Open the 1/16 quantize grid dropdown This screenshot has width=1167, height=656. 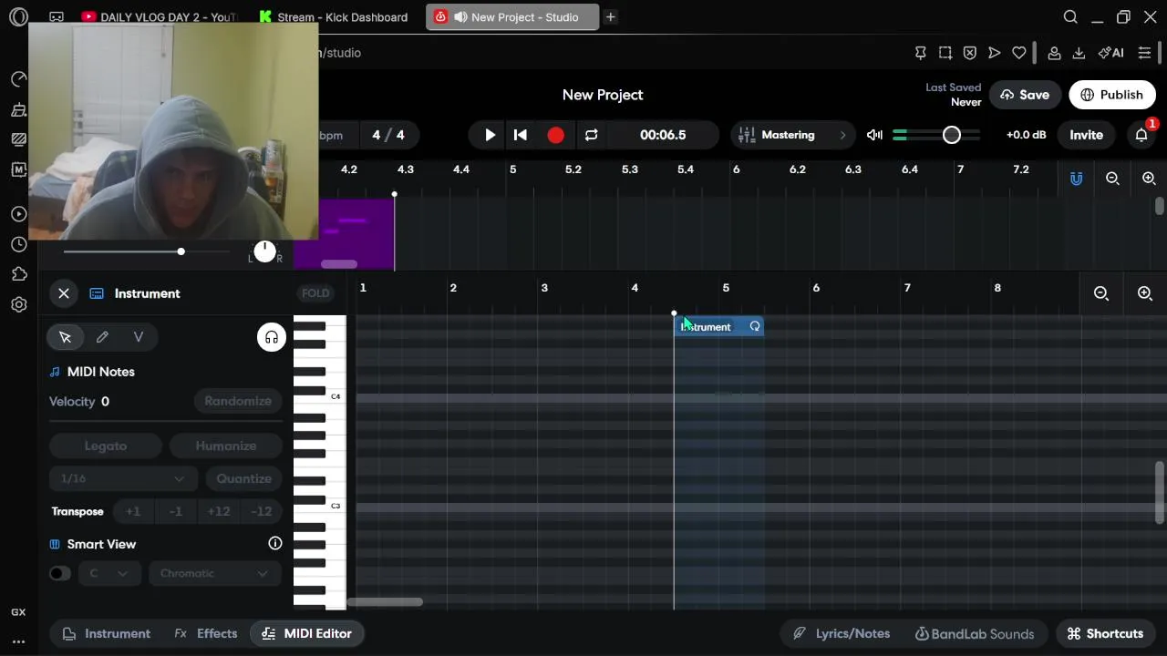(122, 478)
